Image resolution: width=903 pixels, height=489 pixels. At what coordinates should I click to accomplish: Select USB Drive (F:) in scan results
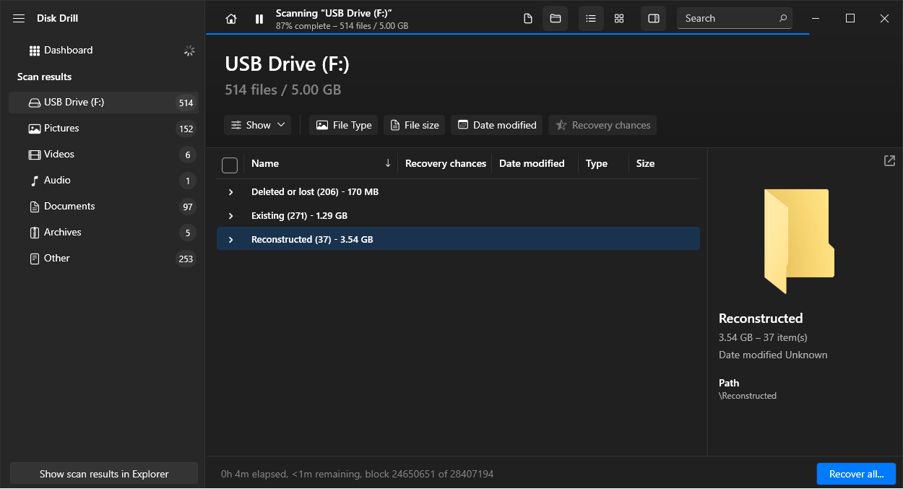pos(103,103)
